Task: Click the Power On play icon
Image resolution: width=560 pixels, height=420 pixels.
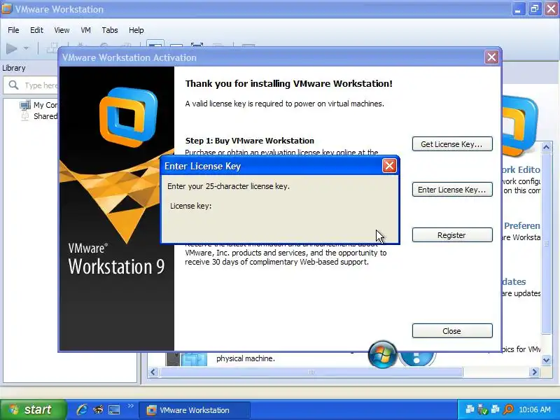Action: click(12, 48)
